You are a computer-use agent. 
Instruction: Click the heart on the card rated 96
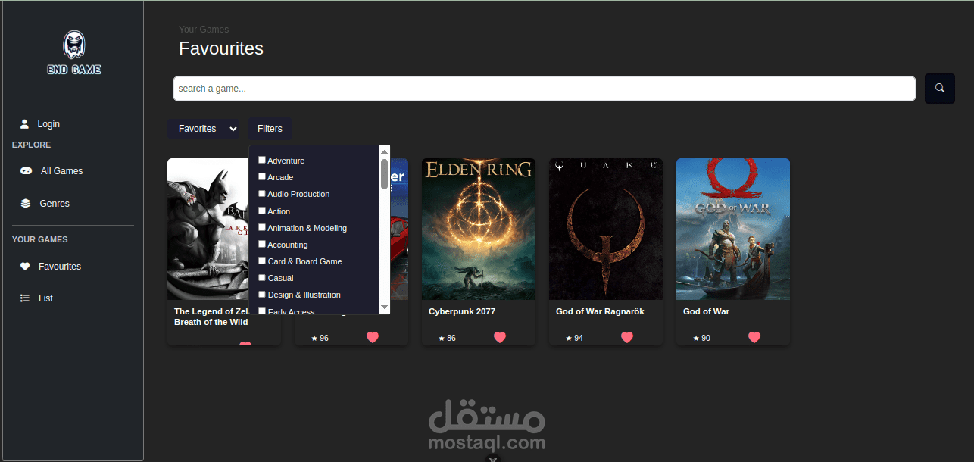[x=373, y=338]
